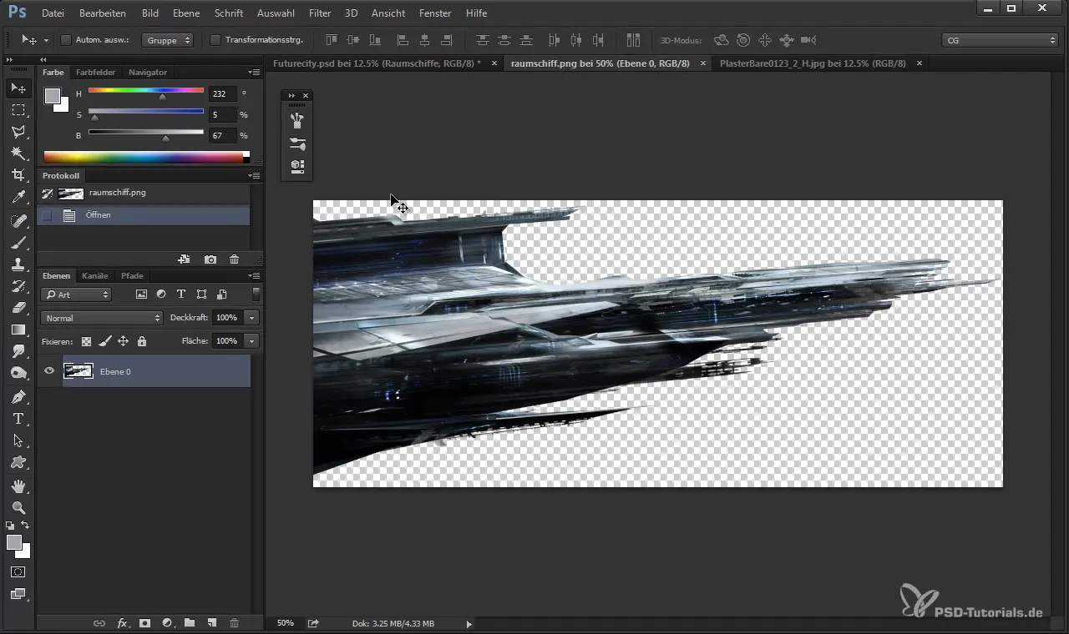1069x634 pixels.
Task: Switch to the Farbfelder tab
Action: 95,73
